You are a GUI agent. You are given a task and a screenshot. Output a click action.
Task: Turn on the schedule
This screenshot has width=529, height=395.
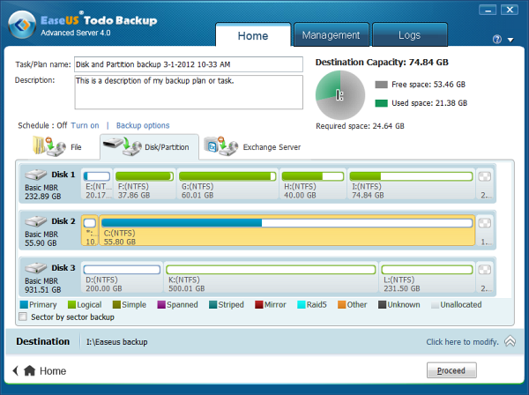[85, 125]
